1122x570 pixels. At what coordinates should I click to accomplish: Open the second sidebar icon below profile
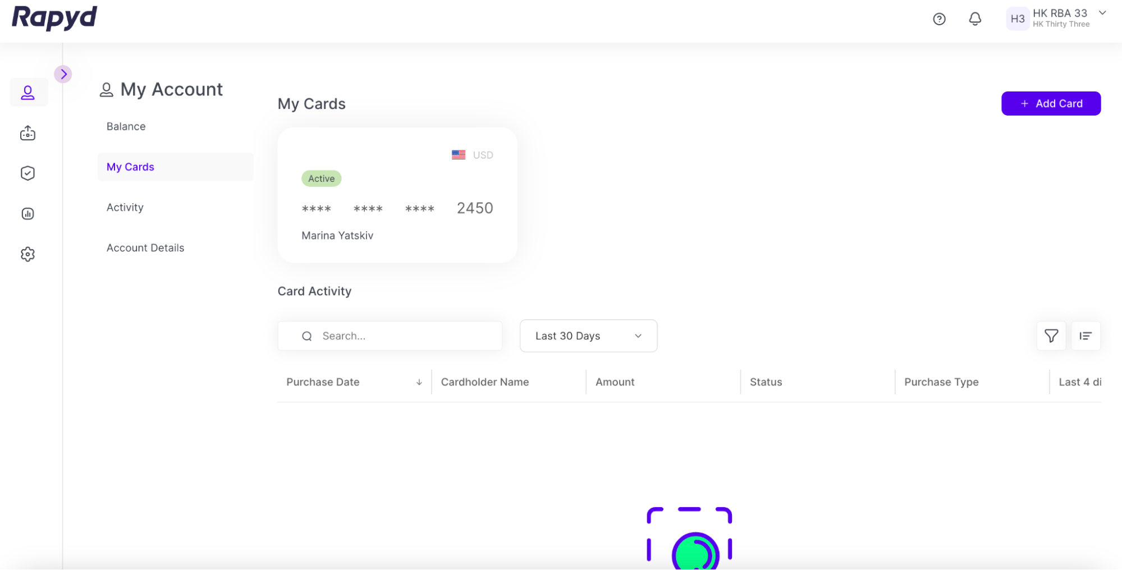28,134
